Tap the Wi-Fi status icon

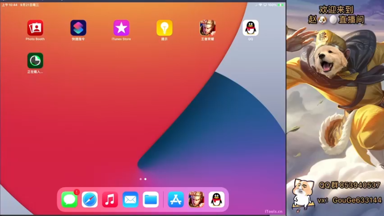coord(260,5)
